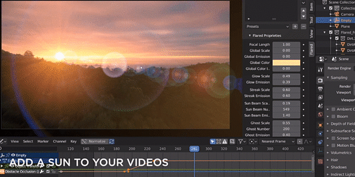Enable the Screen Space Reflections checkbox
The height and width of the screenshot is (177, 355).
point(333,138)
